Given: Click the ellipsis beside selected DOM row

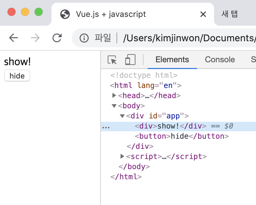Looking at the screenshot, I should 106,128.
